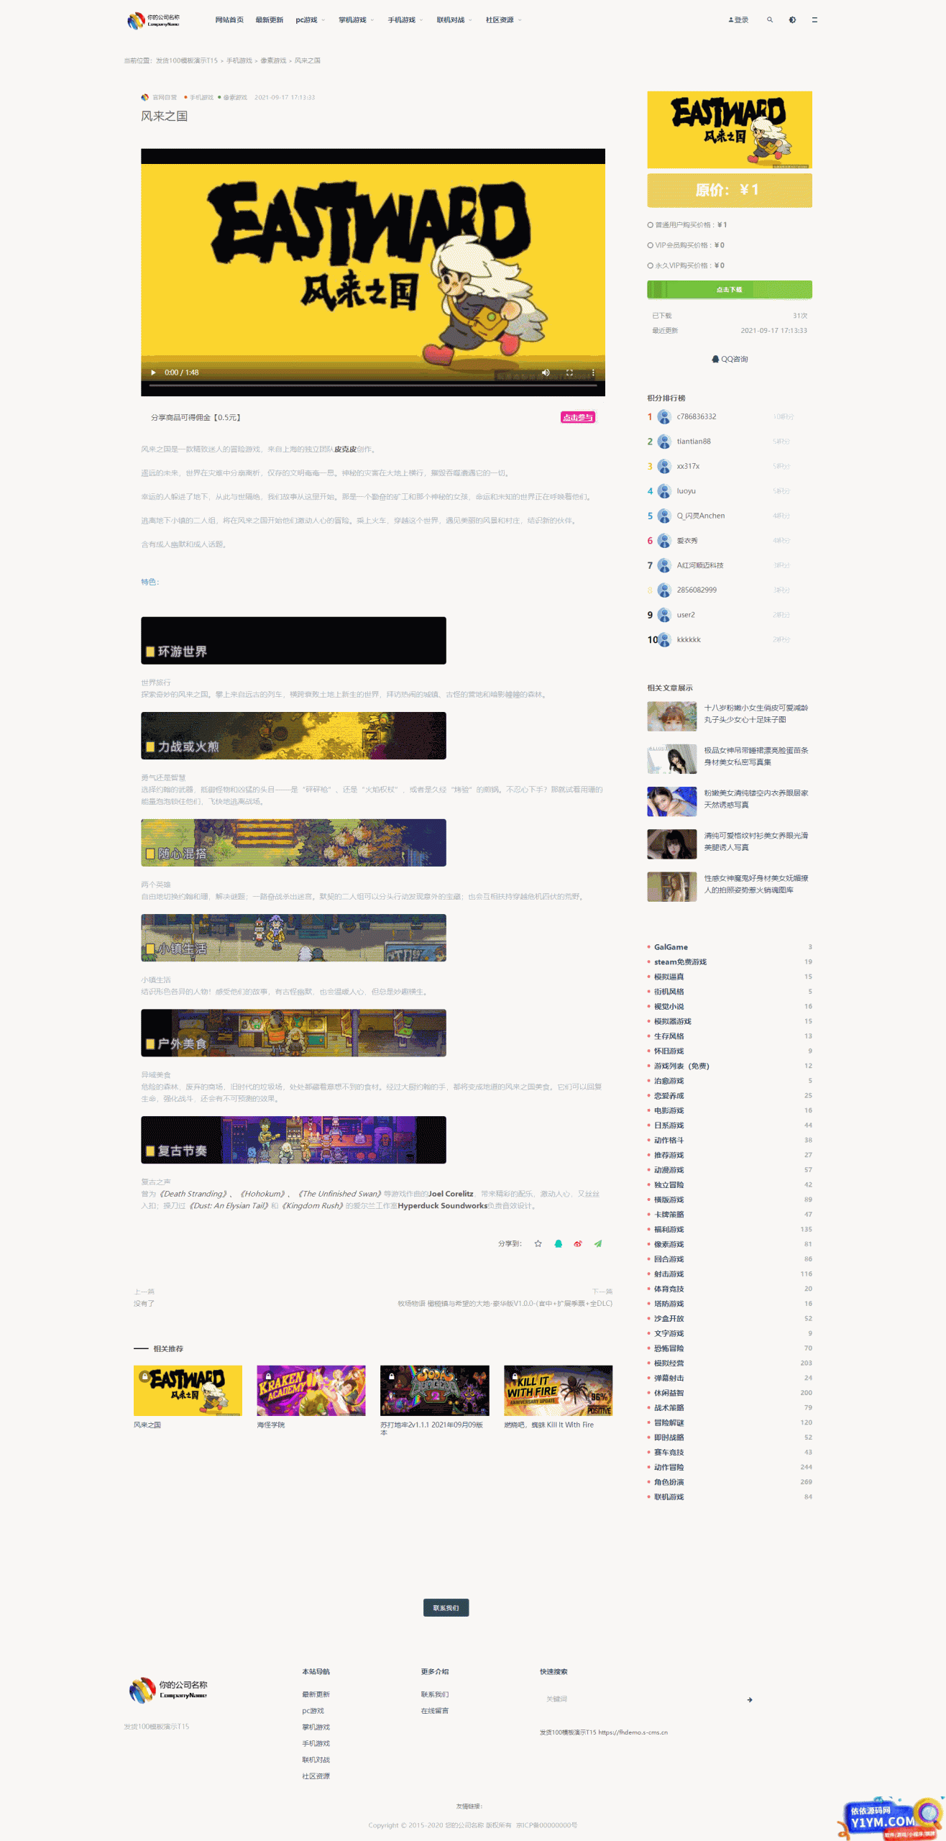This screenshot has width=946, height=1841.
Task: Open the video player's three-dot options menu
Action: tap(593, 373)
